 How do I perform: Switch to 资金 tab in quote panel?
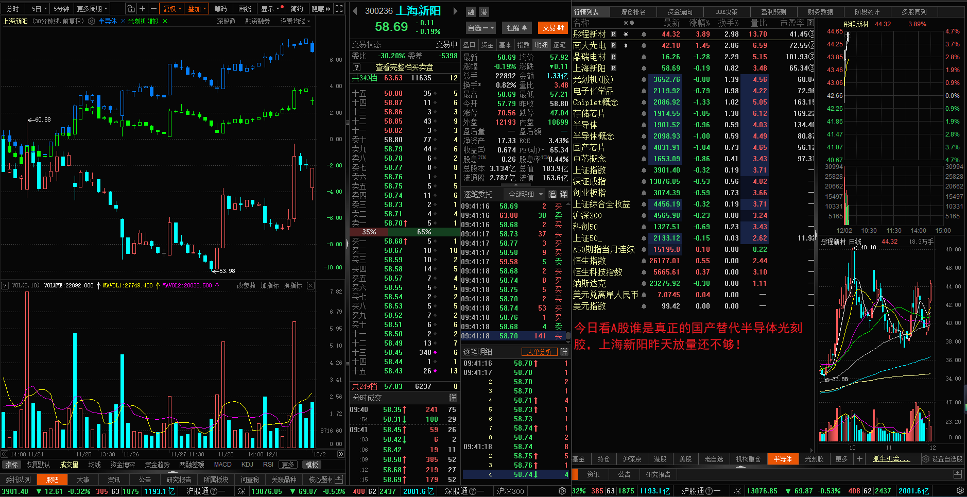(487, 45)
